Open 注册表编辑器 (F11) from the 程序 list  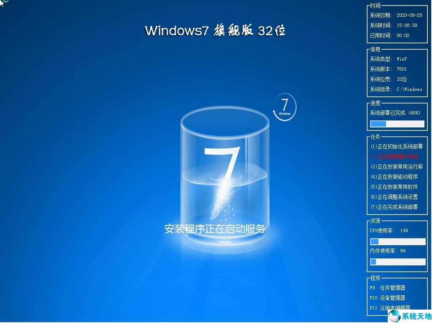[x=390, y=308]
